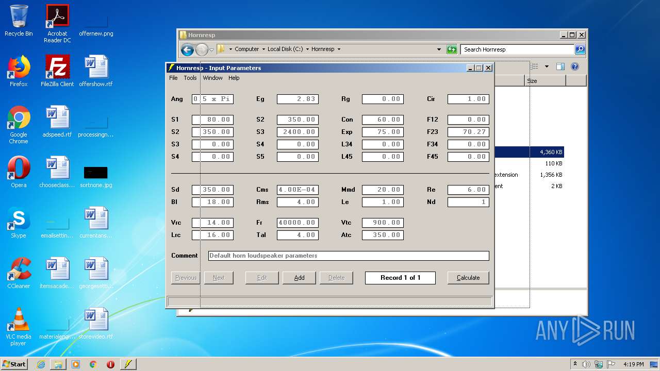Select the 4,360 KB file row in Explorer

(529, 152)
